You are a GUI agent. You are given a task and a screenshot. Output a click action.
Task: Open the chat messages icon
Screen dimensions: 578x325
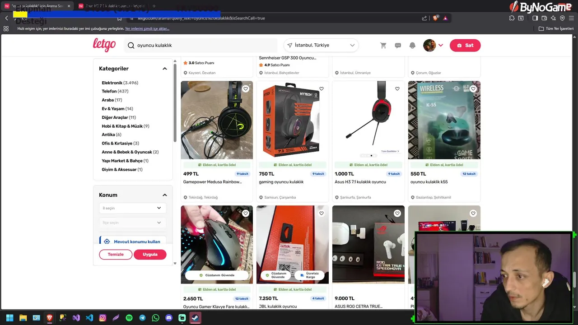pyautogui.click(x=398, y=45)
